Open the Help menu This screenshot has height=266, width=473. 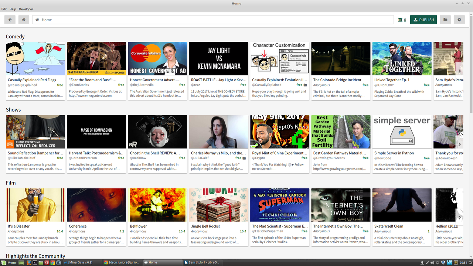click(13, 9)
